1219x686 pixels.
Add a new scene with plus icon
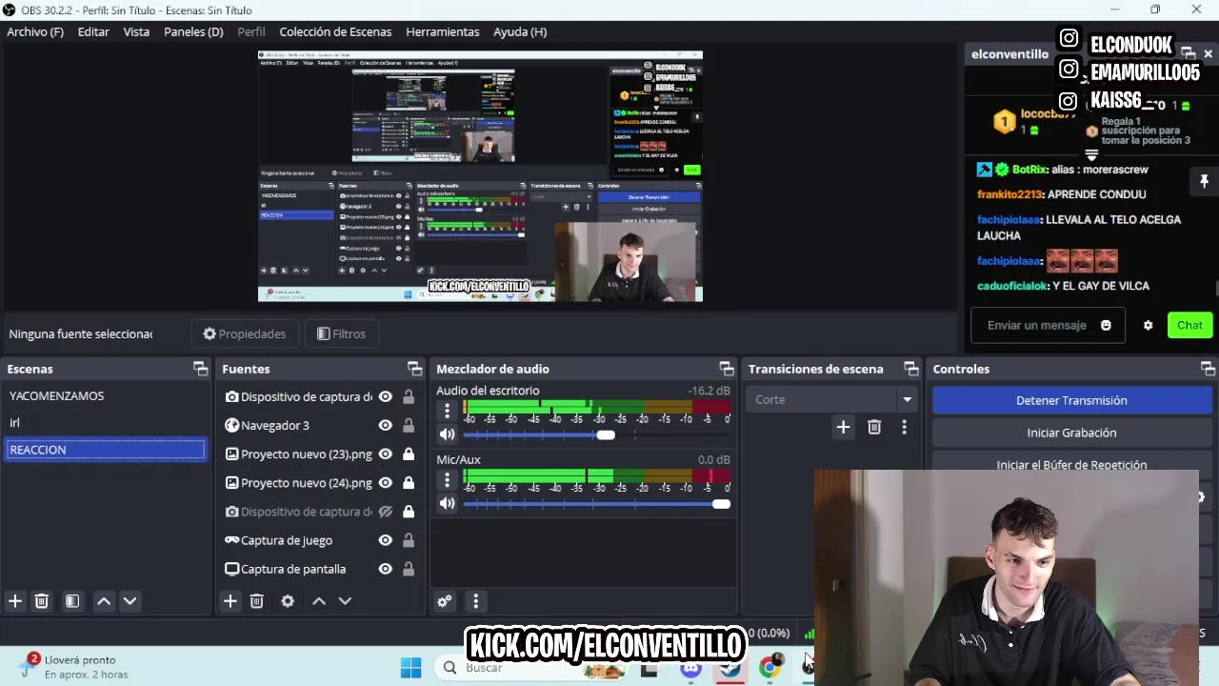pyautogui.click(x=15, y=601)
